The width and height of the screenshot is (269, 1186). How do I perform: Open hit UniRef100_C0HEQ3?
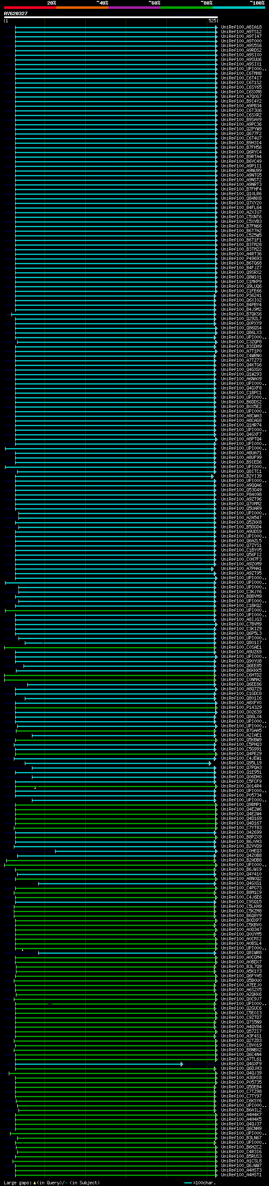[241, 851]
